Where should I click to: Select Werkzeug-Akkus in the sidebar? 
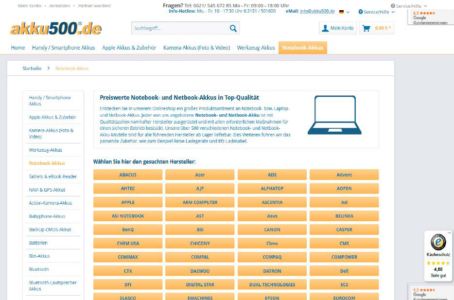click(53, 150)
